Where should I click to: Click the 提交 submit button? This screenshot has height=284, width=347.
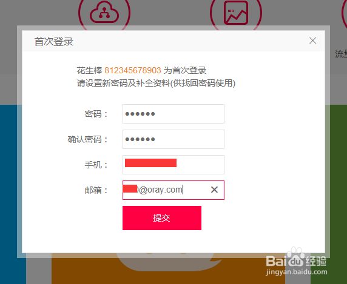(162, 218)
